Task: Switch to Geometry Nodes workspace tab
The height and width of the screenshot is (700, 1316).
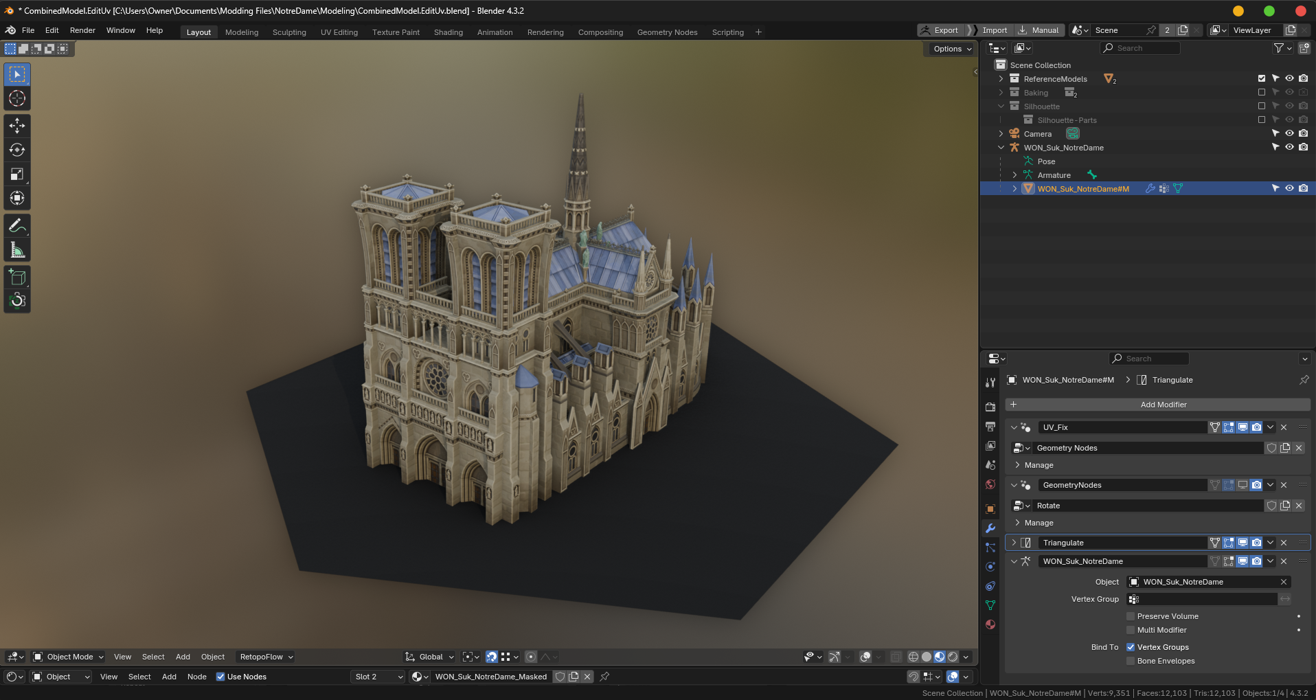Action: [667, 32]
